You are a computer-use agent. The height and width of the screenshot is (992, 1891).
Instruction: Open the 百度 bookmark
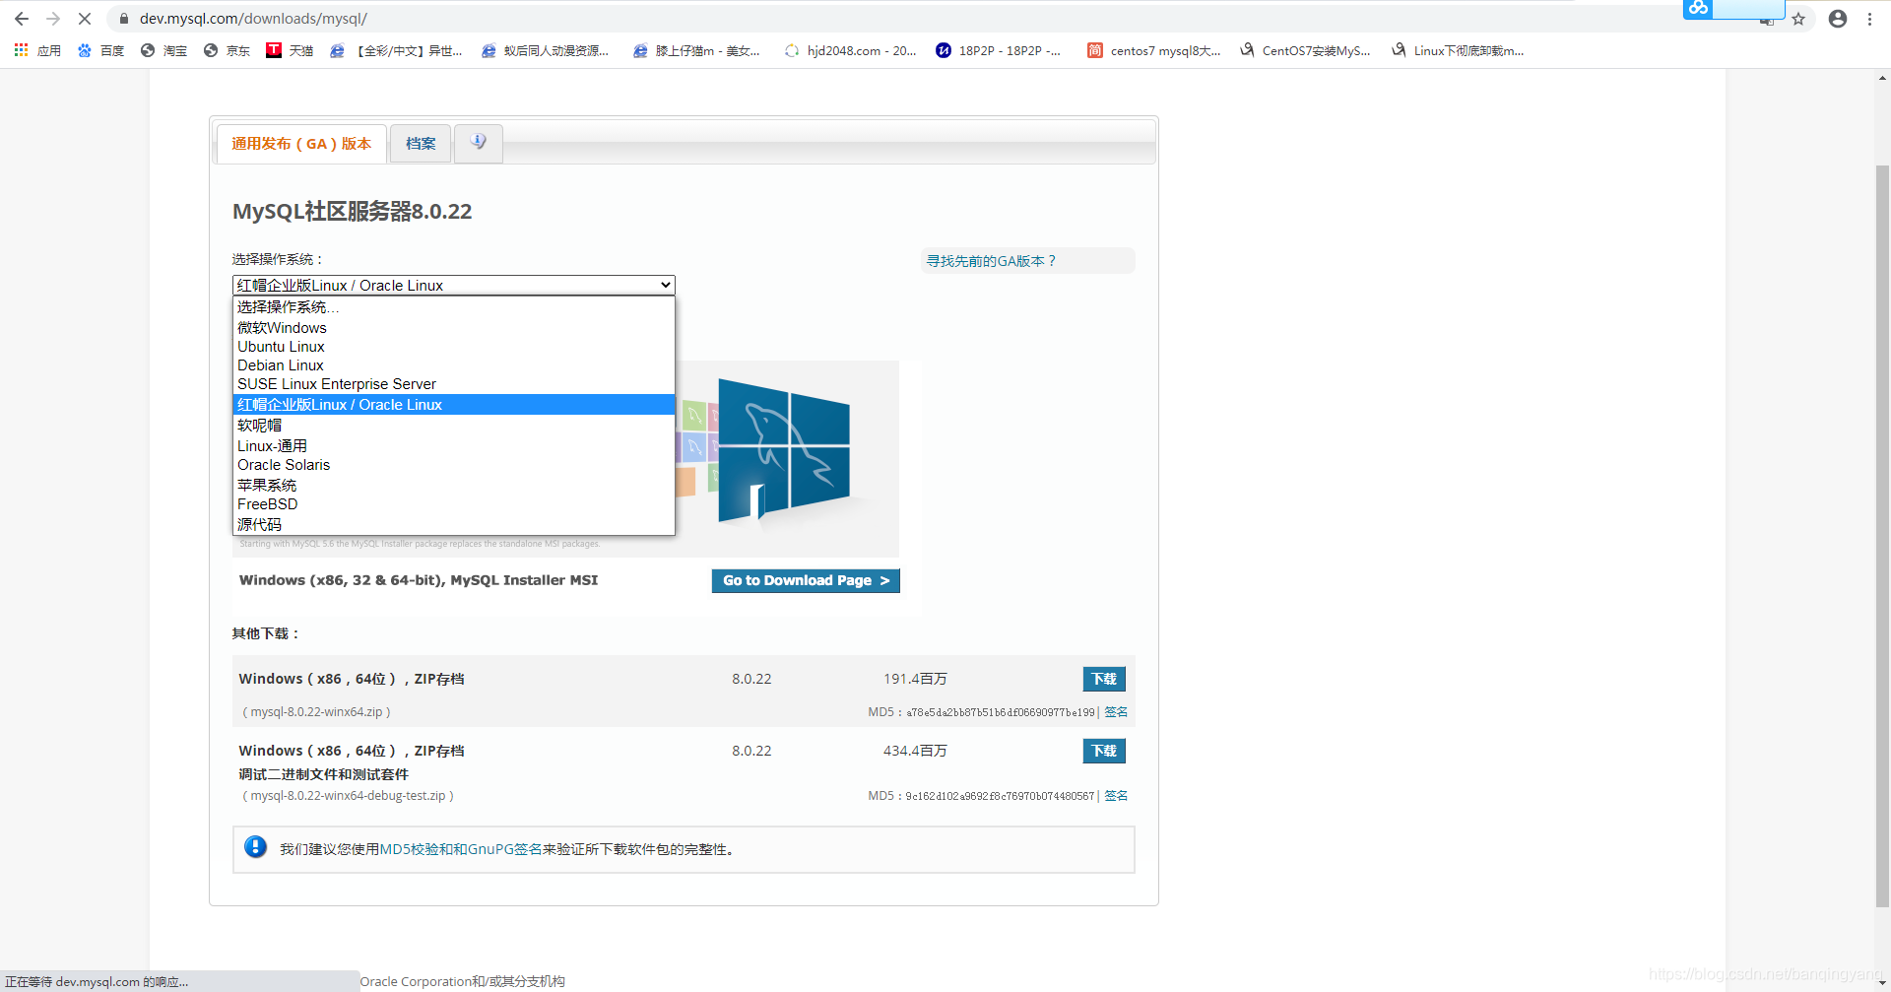pyautogui.click(x=100, y=50)
